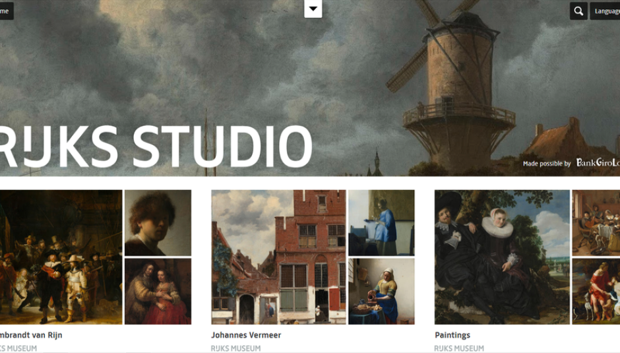Click Rijksmuseum label under Paintings
This screenshot has height=353, width=620.
coord(459,348)
